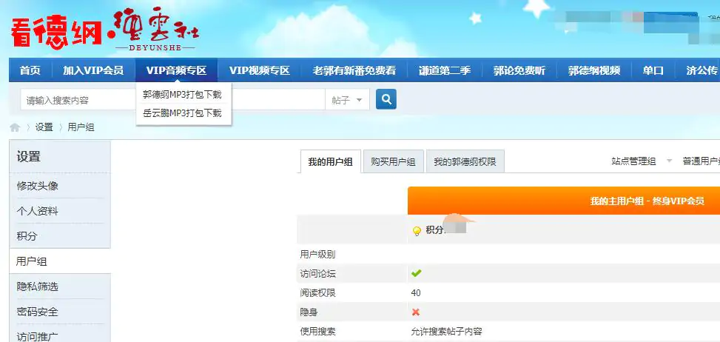
Task: Open the 帖子 search type dropdown
Action: click(347, 100)
